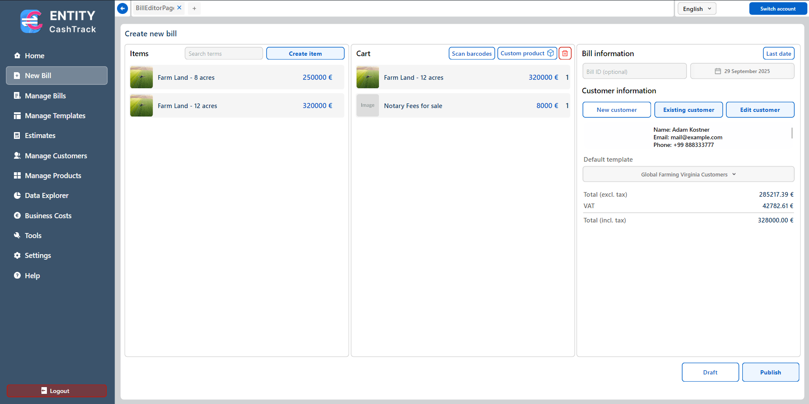
Task: Expand the Default template dropdown
Action: pos(688,174)
